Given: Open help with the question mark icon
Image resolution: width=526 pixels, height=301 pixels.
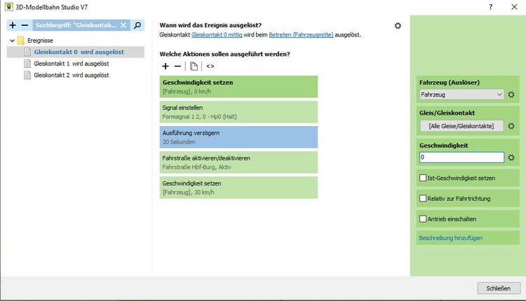Looking at the screenshot, I should pos(490,7).
